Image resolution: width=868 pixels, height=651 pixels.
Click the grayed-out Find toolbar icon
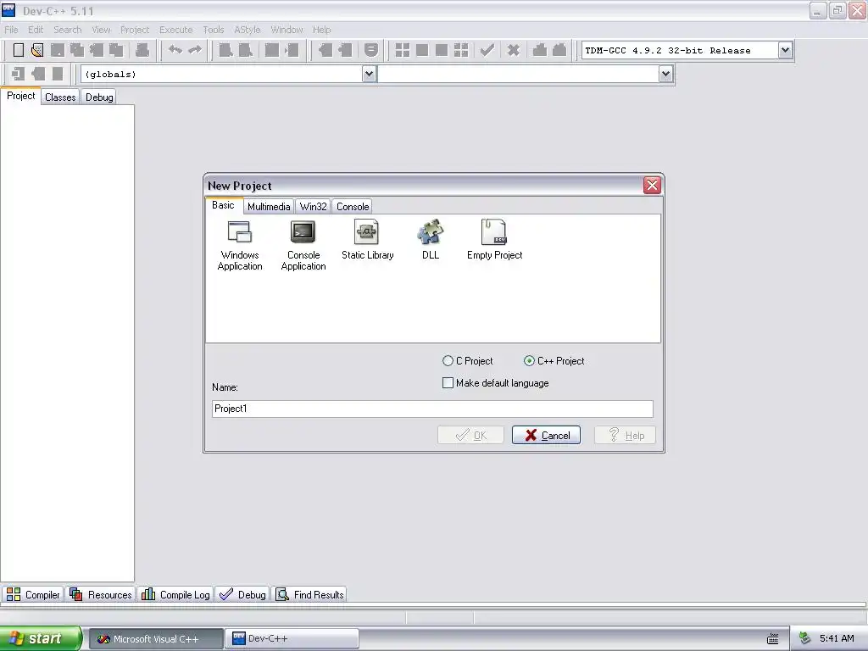pos(225,50)
